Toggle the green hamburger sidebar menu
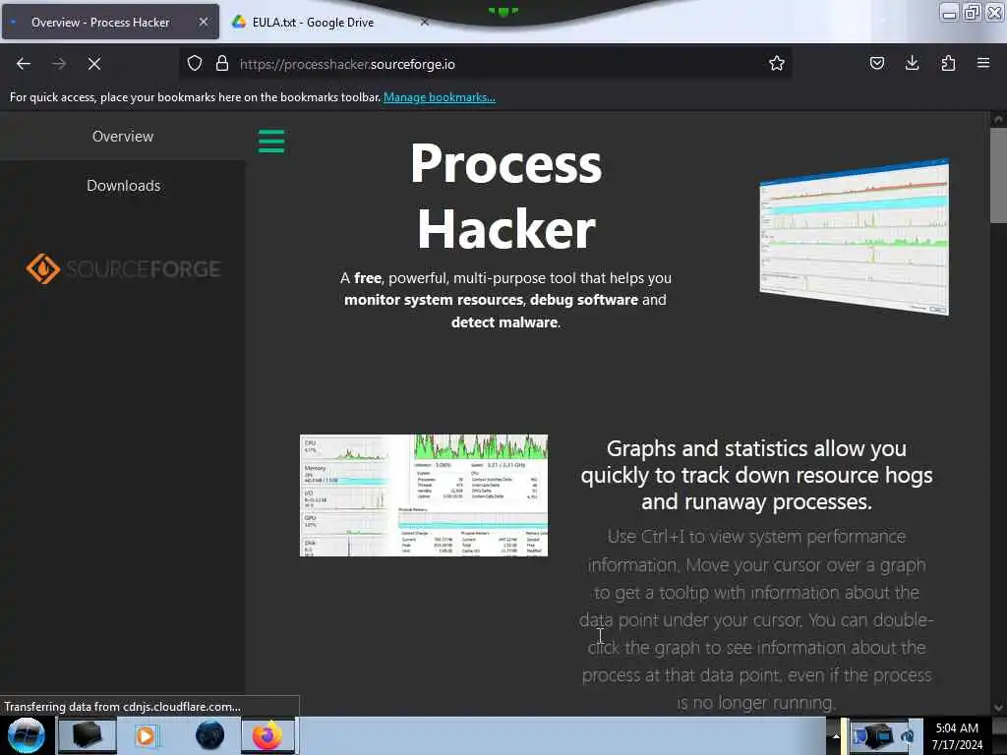Screen dimensions: 1007x755 click(271, 142)
